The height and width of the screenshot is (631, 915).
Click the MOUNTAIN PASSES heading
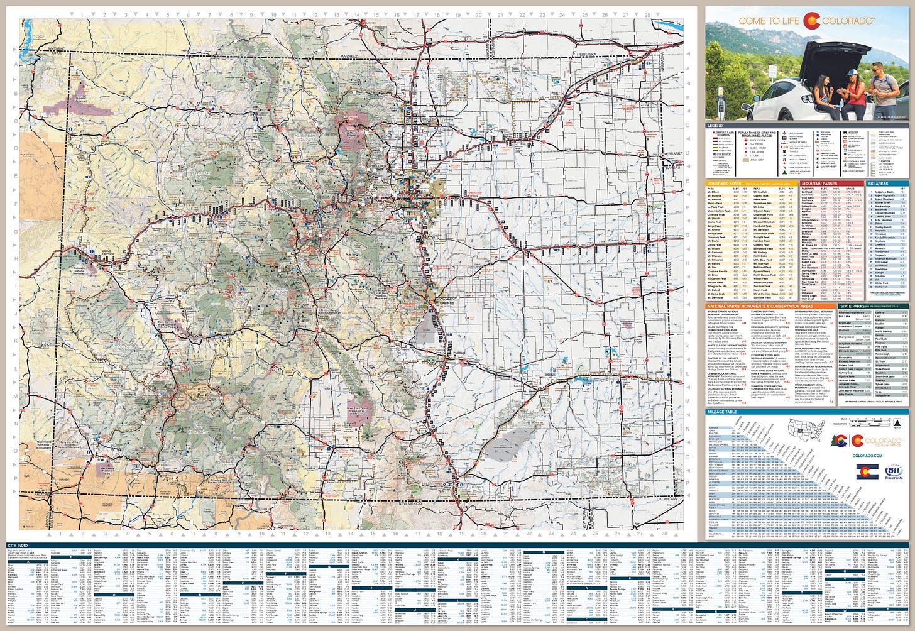(819, 184)
